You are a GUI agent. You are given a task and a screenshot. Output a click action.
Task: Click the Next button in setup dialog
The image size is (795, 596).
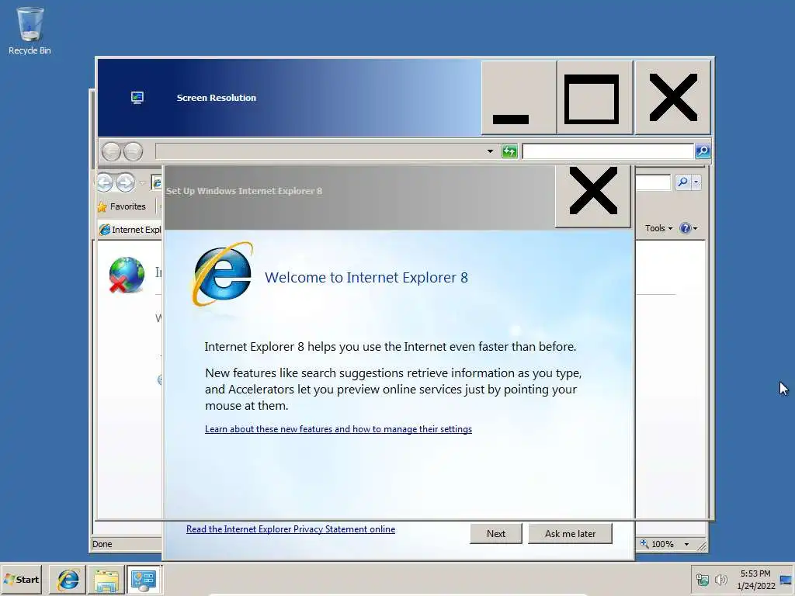click(x=496, y=534)
